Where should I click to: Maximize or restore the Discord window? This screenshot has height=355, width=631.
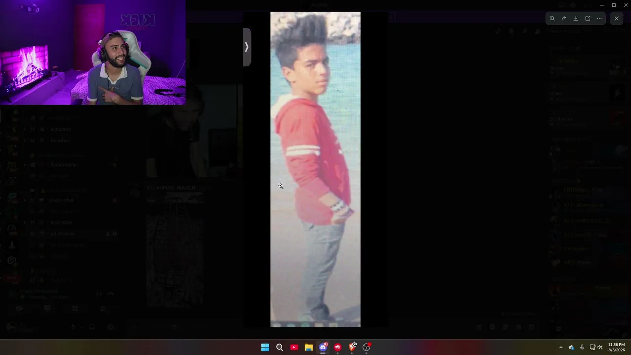[x=614, y=5]
